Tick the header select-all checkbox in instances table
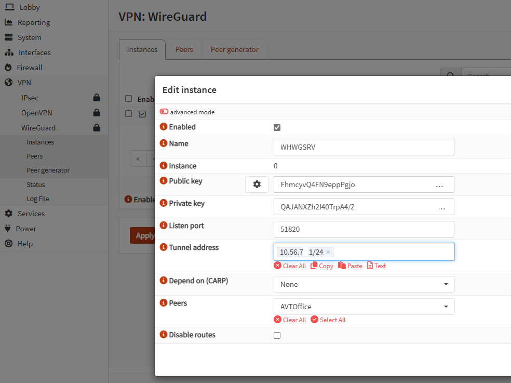Screen dimensions: 511x383 click(129, 99)
